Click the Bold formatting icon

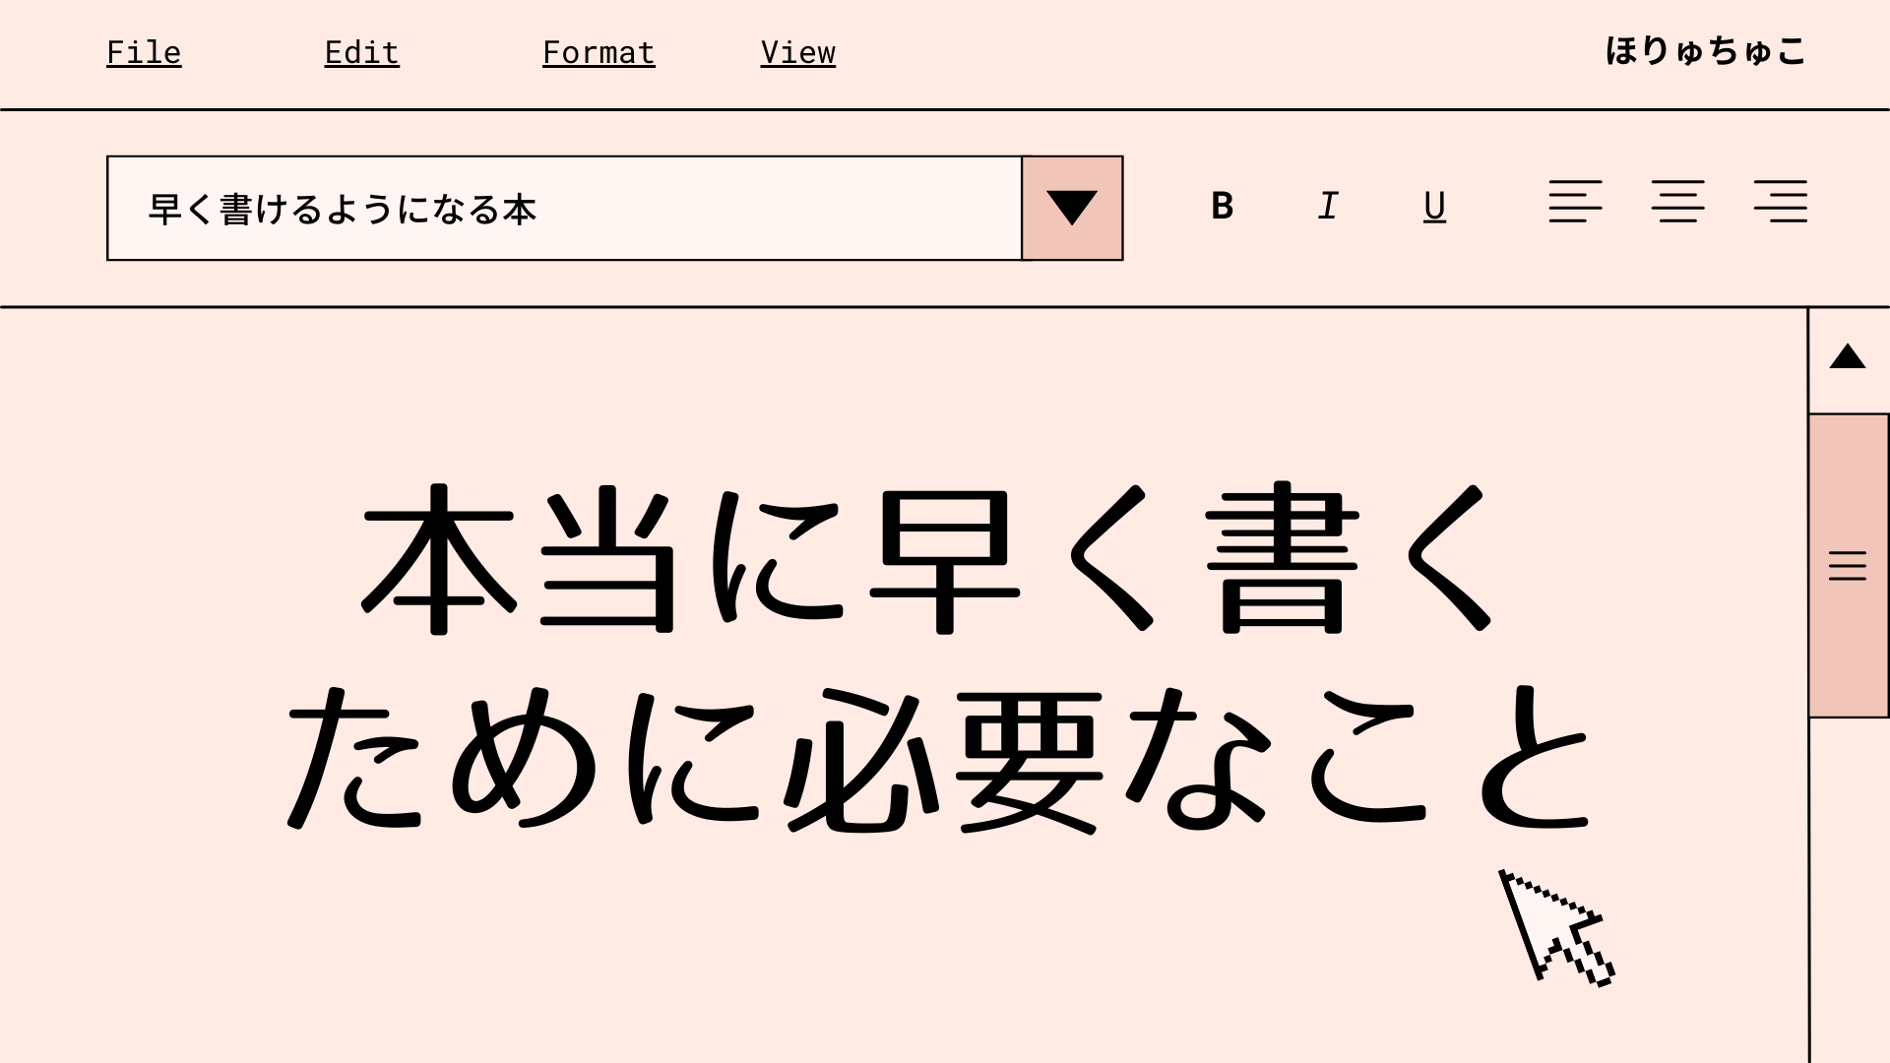pos(1221,205)
